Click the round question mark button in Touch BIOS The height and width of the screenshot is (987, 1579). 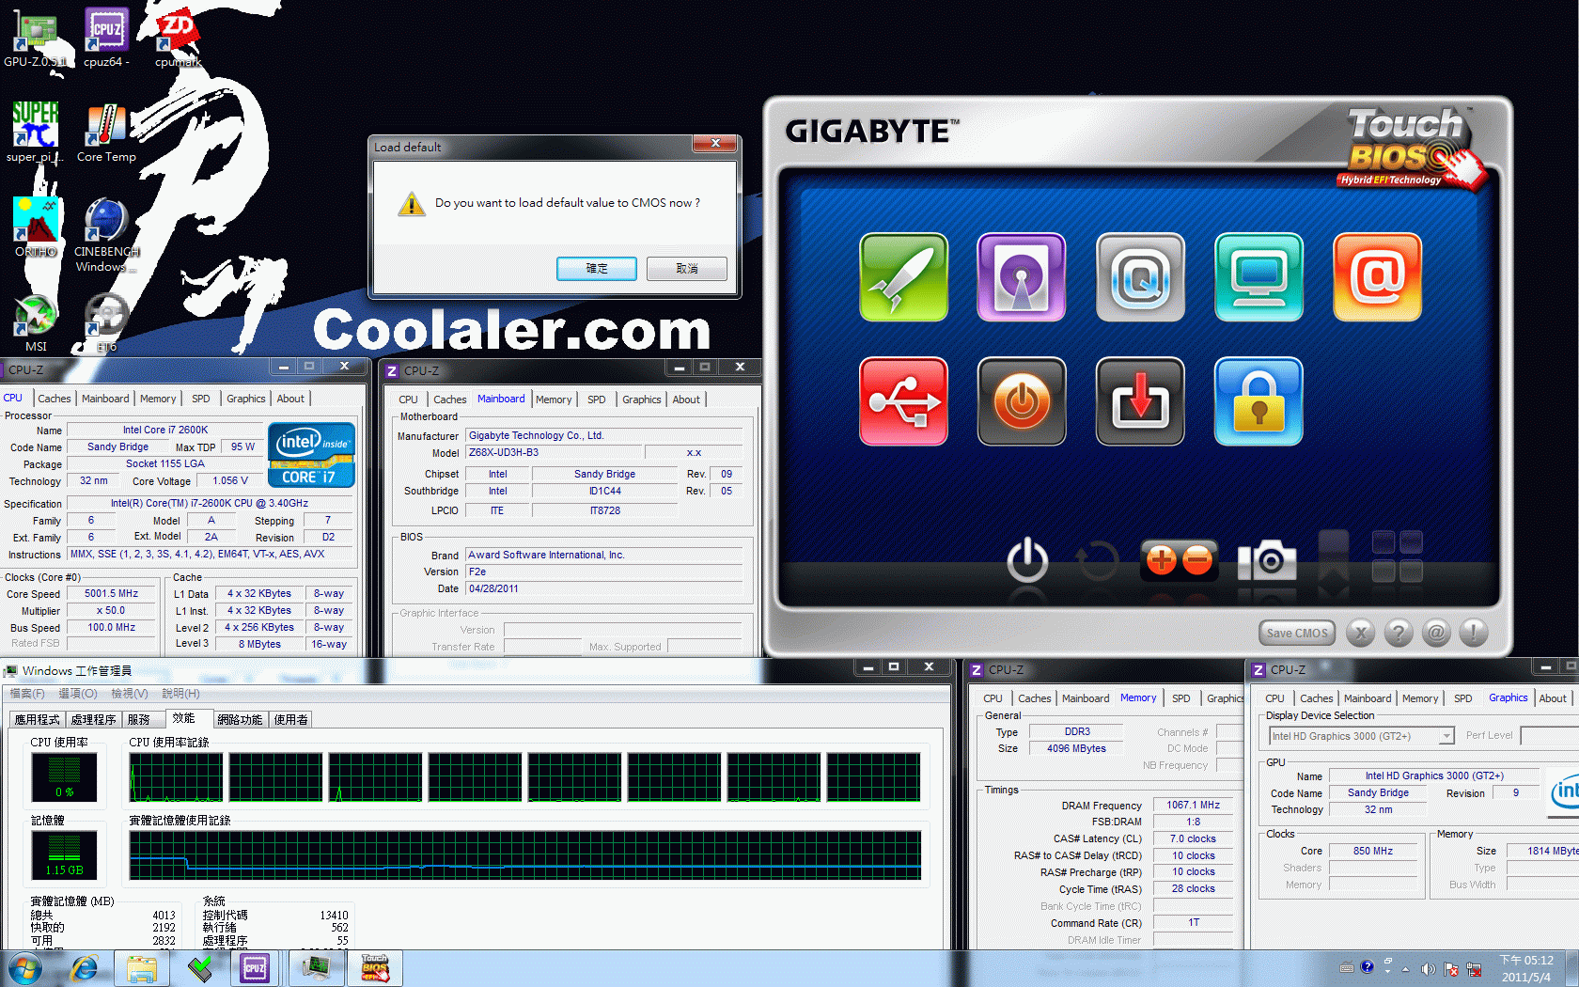pyautogui.click(x=1399, y=633)
